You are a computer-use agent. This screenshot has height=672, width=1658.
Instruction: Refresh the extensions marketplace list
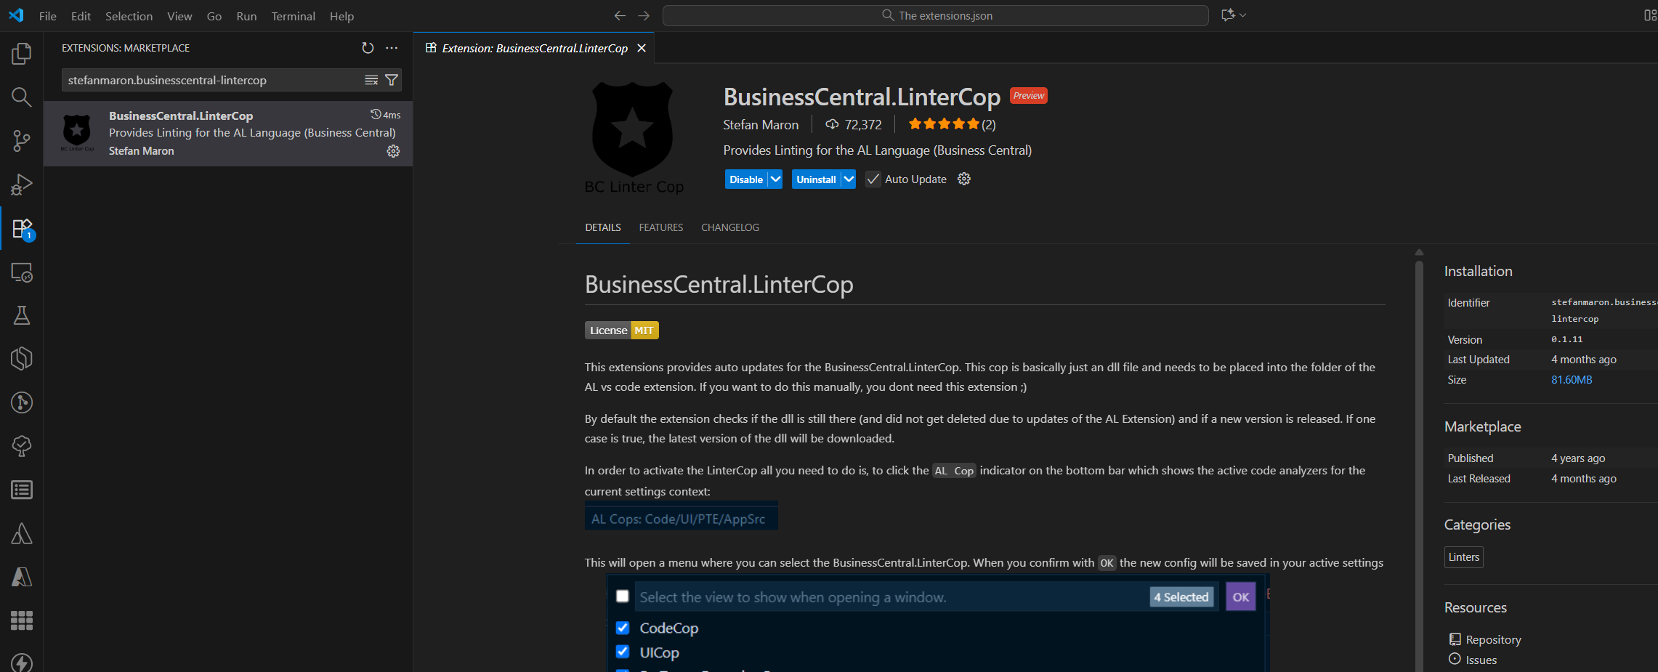point(368,48)
